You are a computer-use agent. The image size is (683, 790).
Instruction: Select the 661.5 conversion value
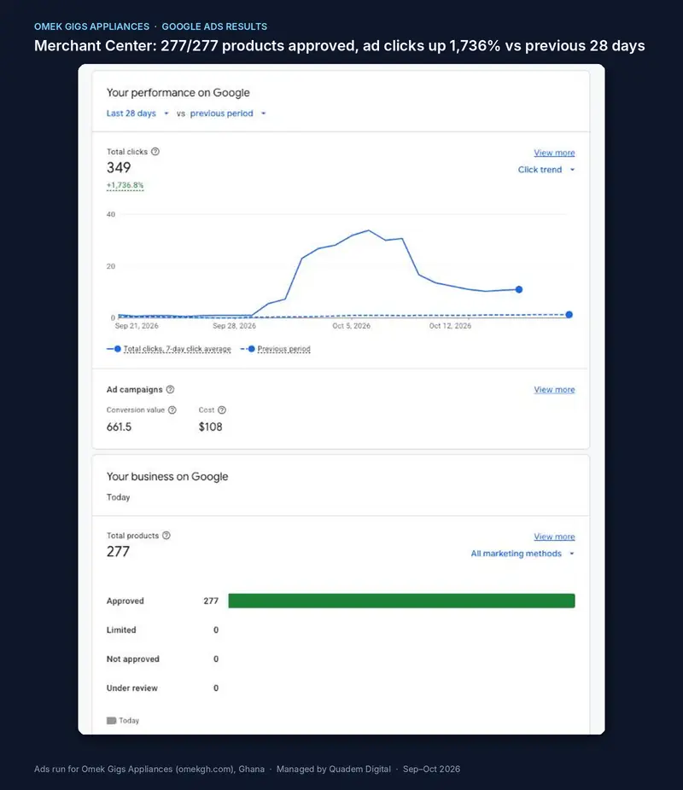(119, 427)
